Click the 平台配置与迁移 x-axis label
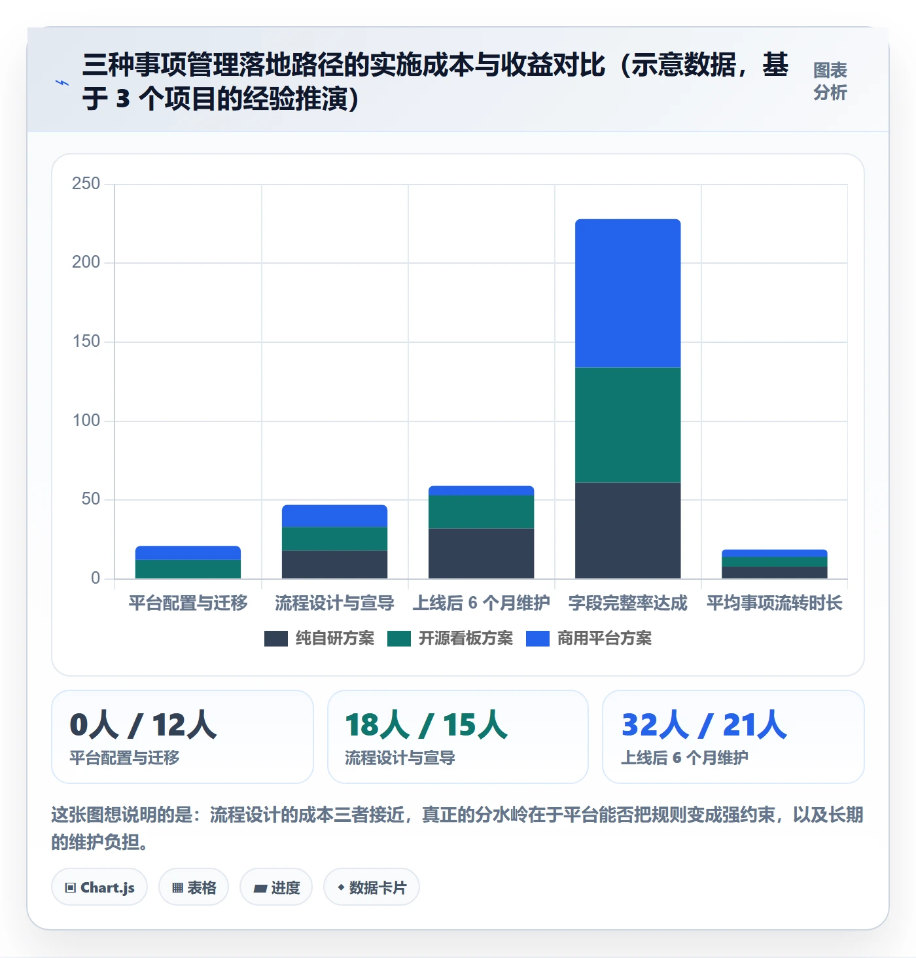The image size is (916, 958). click(188, 603)
